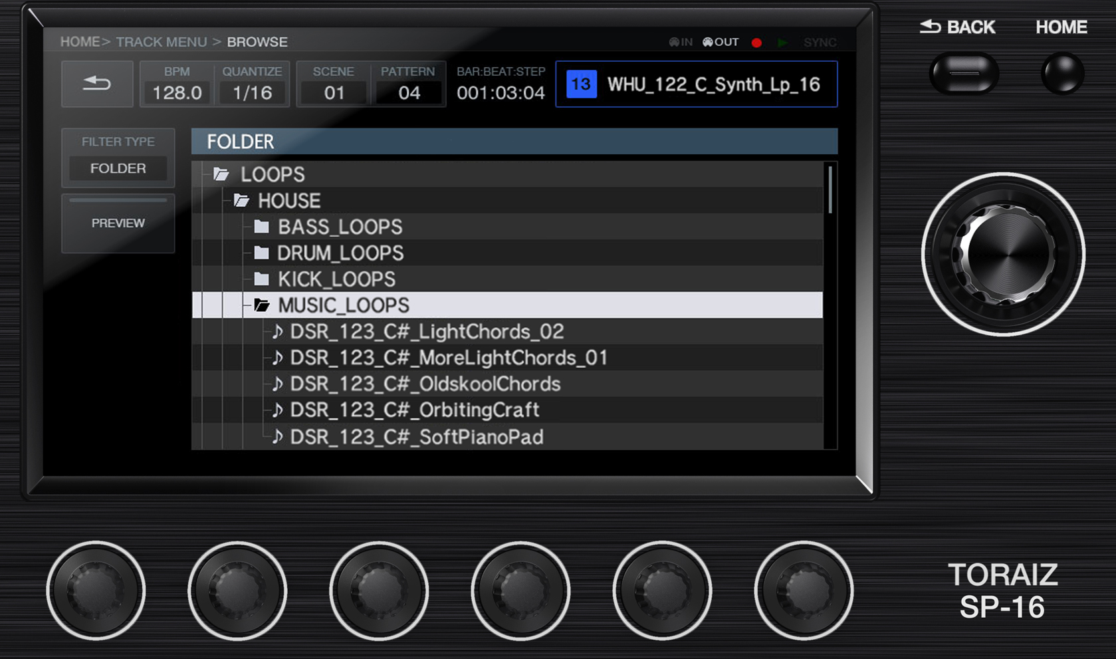Toggle SYNC mode in the status bar
This screenshot has width=1116, height=659.
coord(820,42)
